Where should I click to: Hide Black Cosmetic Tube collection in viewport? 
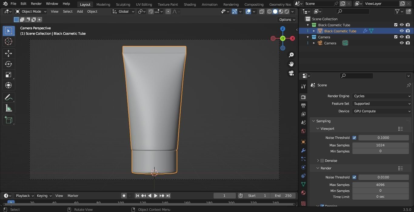tap(402, 25)
